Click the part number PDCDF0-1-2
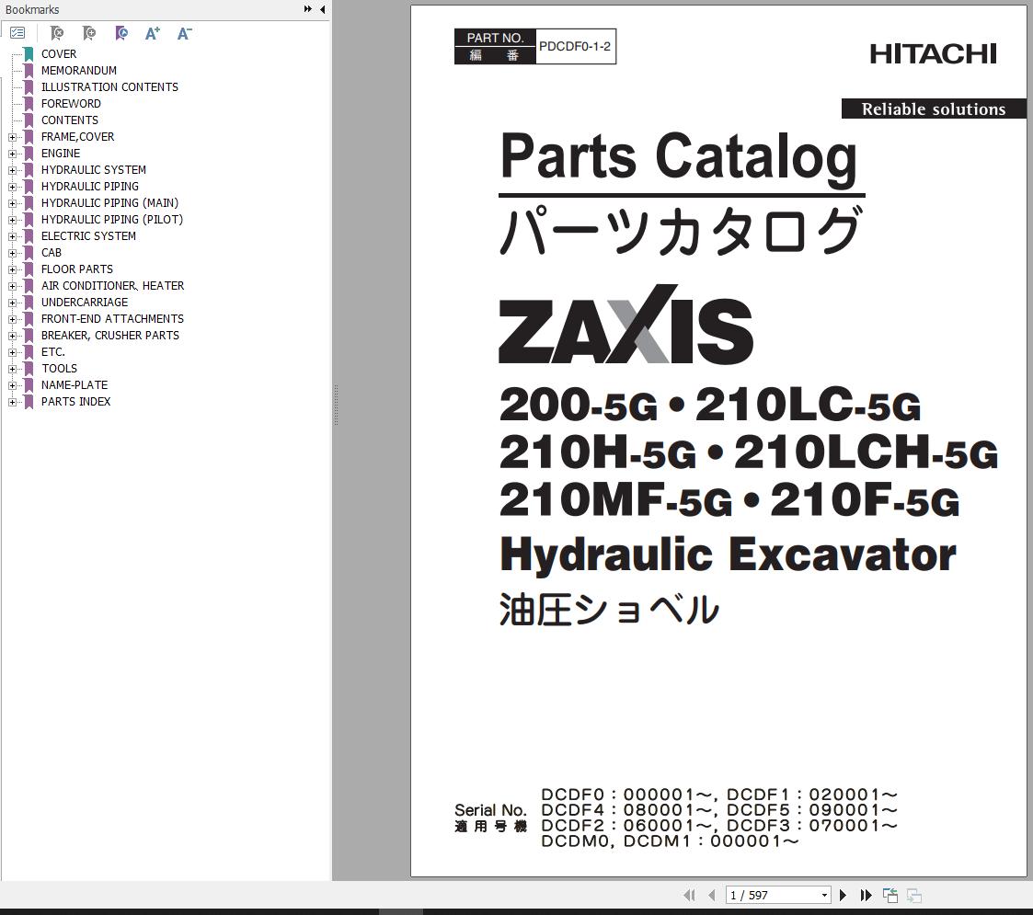The width and height of the screenshot is (1033, 915). (x=575, y=46)
